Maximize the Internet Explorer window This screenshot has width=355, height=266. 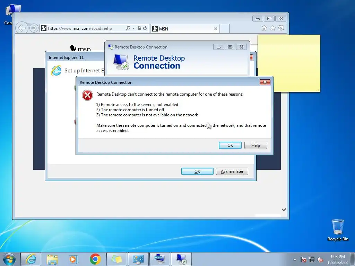point(269,19)
